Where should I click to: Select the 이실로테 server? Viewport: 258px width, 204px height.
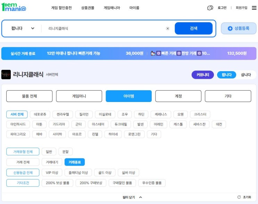pyautogui.click(x=105, y=114)
